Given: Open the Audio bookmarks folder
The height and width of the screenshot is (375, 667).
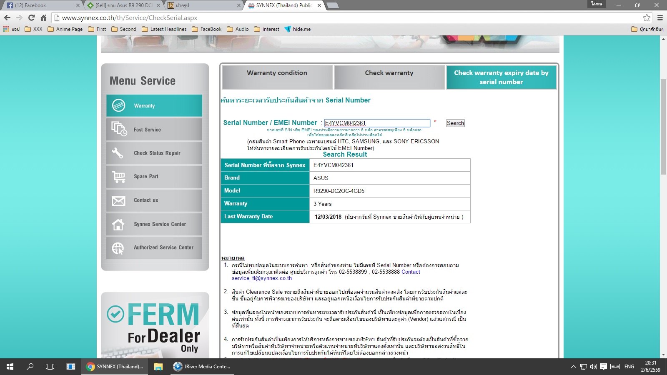Looking at the screenshot, I should 238,29.
